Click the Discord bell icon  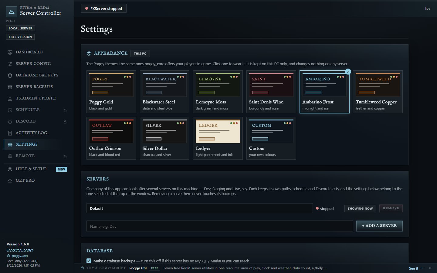(10, 122)
